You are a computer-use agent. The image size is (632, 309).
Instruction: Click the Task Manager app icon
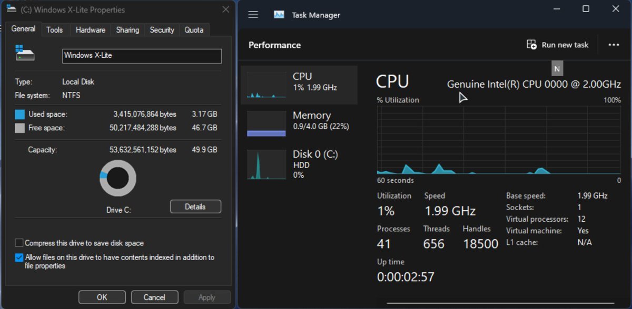[279, 15]
